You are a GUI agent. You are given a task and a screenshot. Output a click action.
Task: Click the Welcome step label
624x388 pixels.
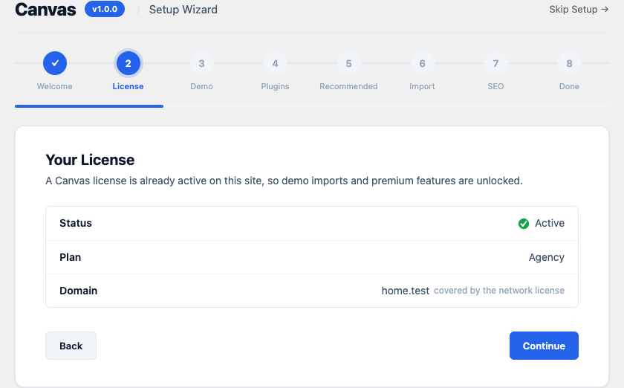tap(54, 86)
